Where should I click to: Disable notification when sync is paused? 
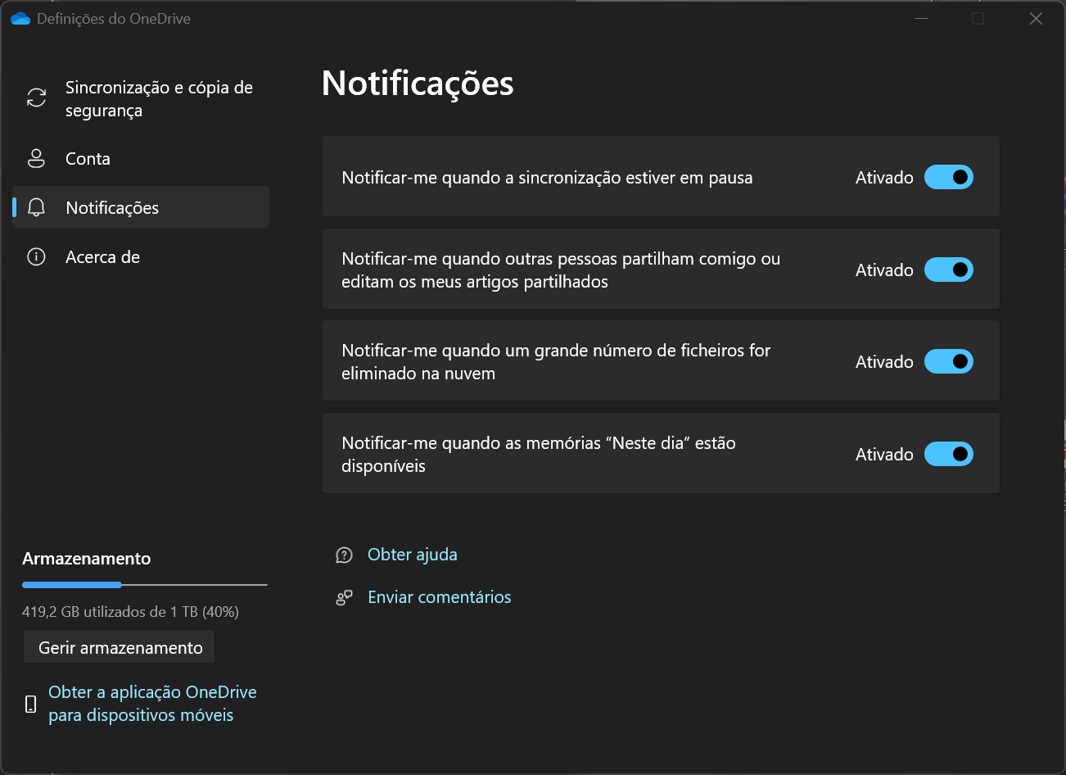pos(948,177)
